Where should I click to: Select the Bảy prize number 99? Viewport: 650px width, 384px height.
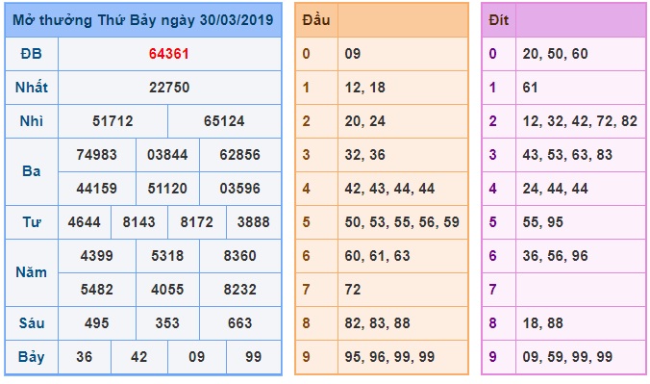tap(253, 357)
